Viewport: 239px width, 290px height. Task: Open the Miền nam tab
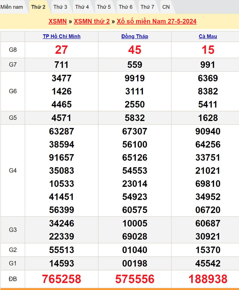12,7
